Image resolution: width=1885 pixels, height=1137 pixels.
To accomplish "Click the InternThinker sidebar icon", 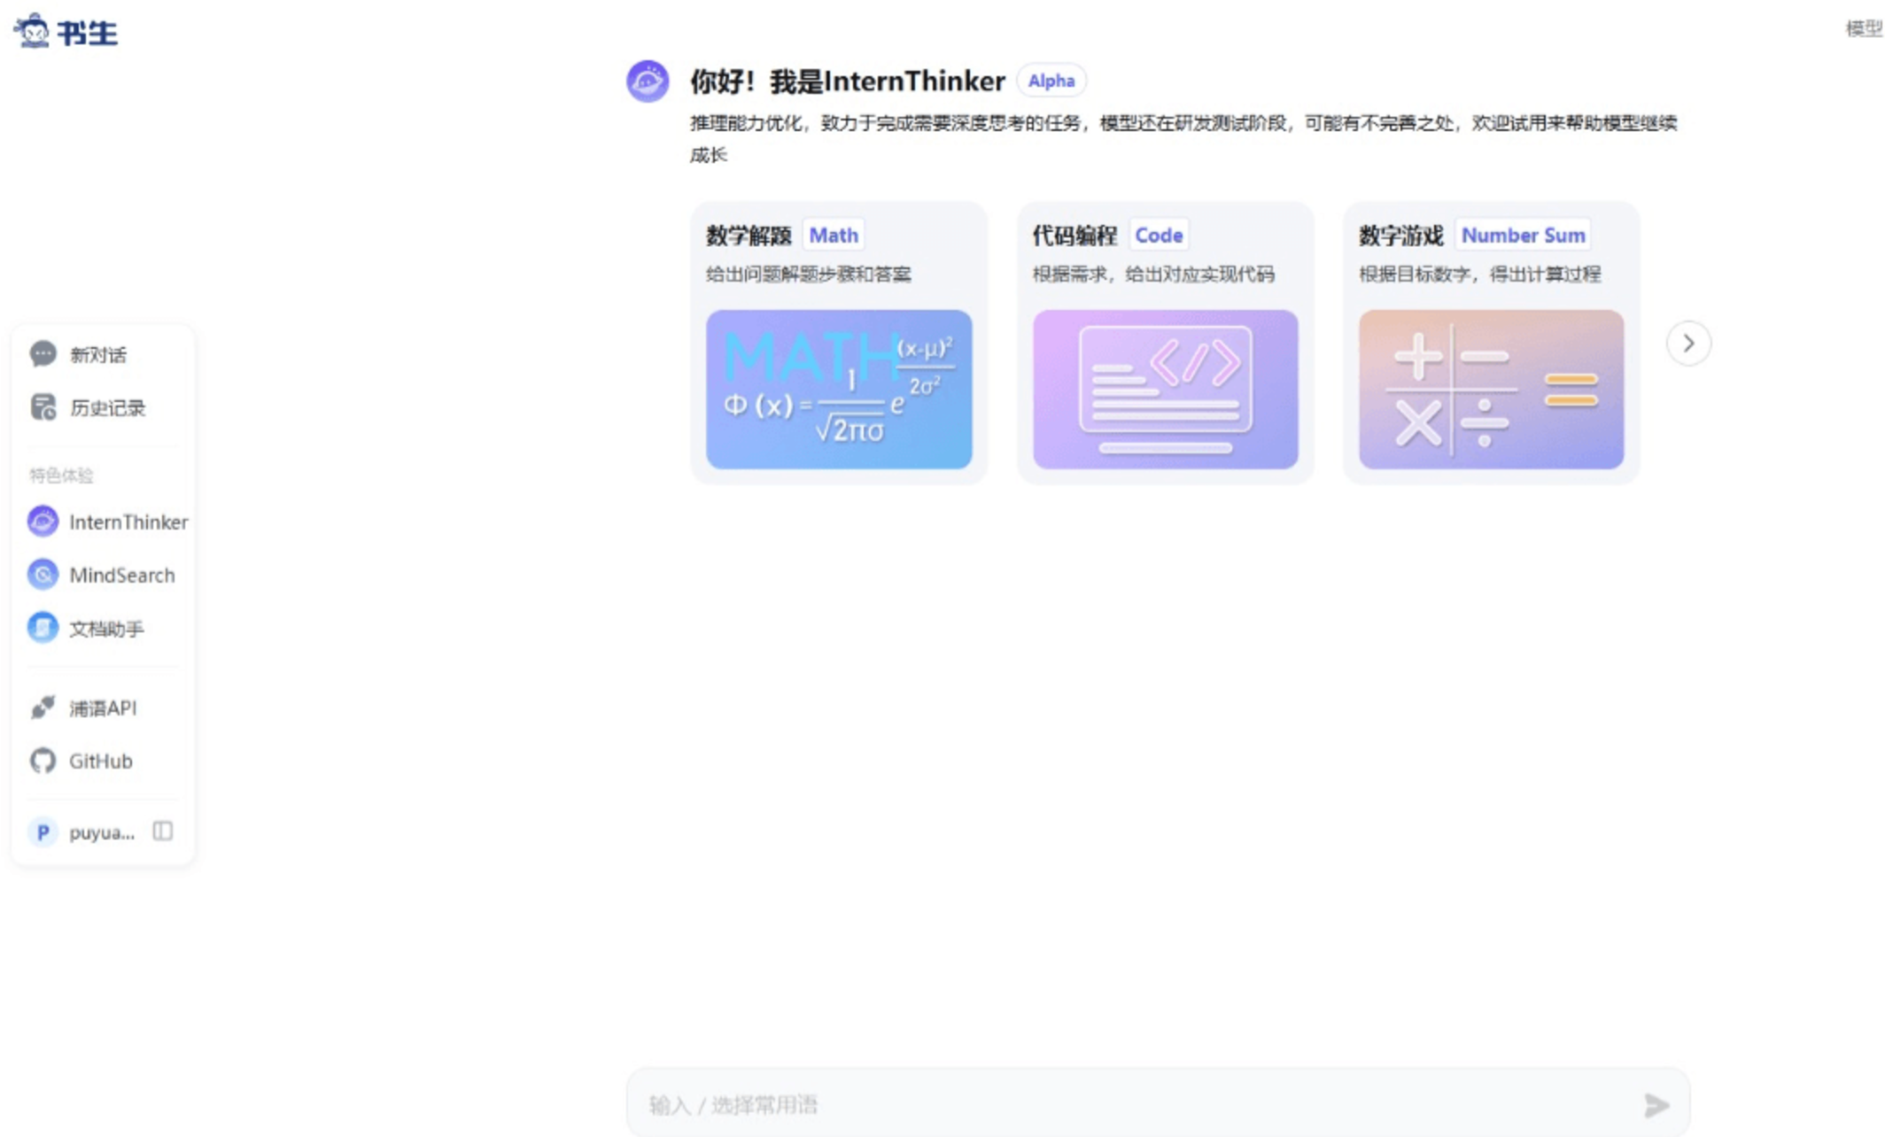I will click(x=43, y=522).
